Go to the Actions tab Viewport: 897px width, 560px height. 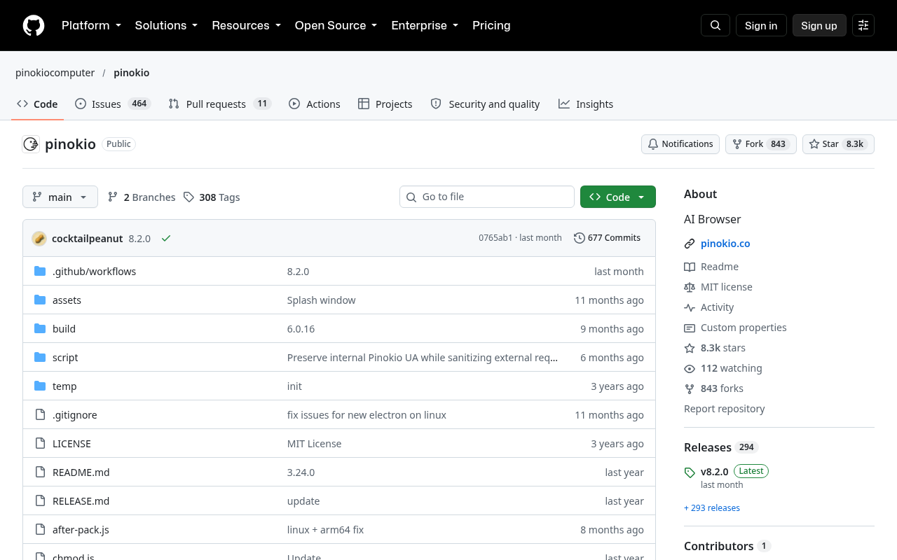(315, 104)
